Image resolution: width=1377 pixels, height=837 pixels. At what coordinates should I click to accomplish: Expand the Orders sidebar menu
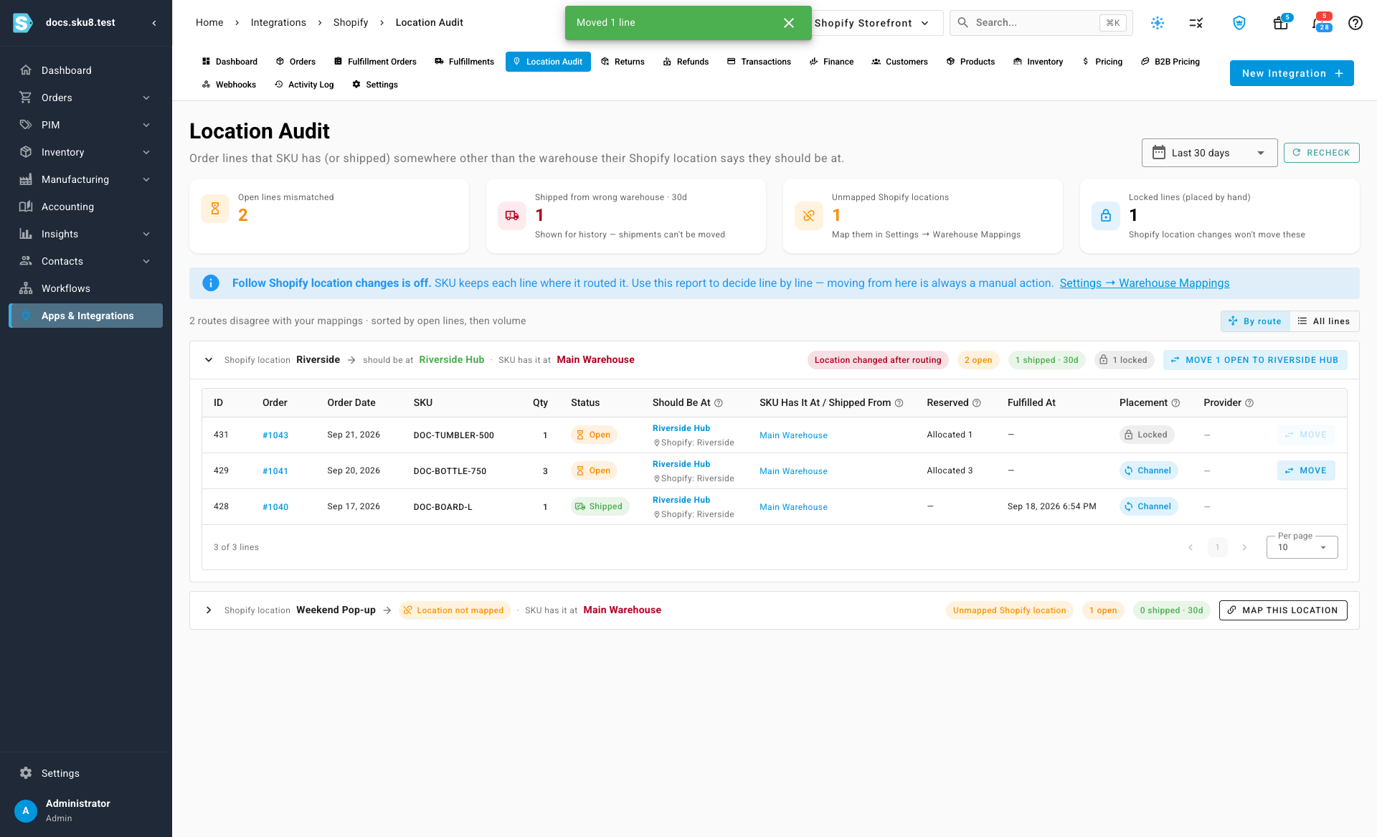[x=86, y=98]
